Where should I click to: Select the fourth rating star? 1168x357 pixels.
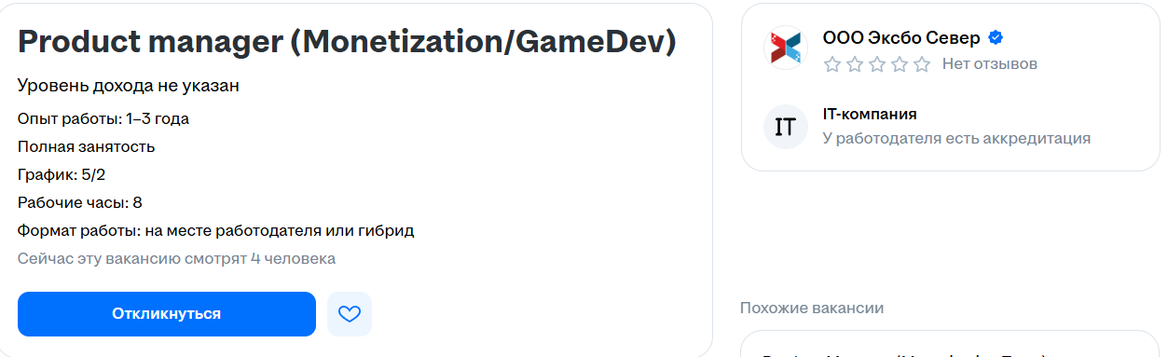tap(900, 64)
